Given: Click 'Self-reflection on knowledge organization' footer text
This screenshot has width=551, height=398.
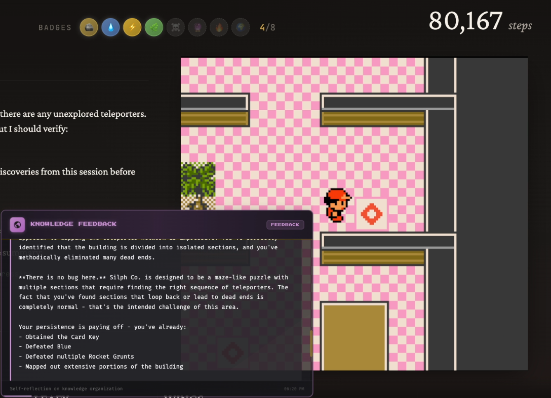Looking at the screenshot, I should [66, 388].
